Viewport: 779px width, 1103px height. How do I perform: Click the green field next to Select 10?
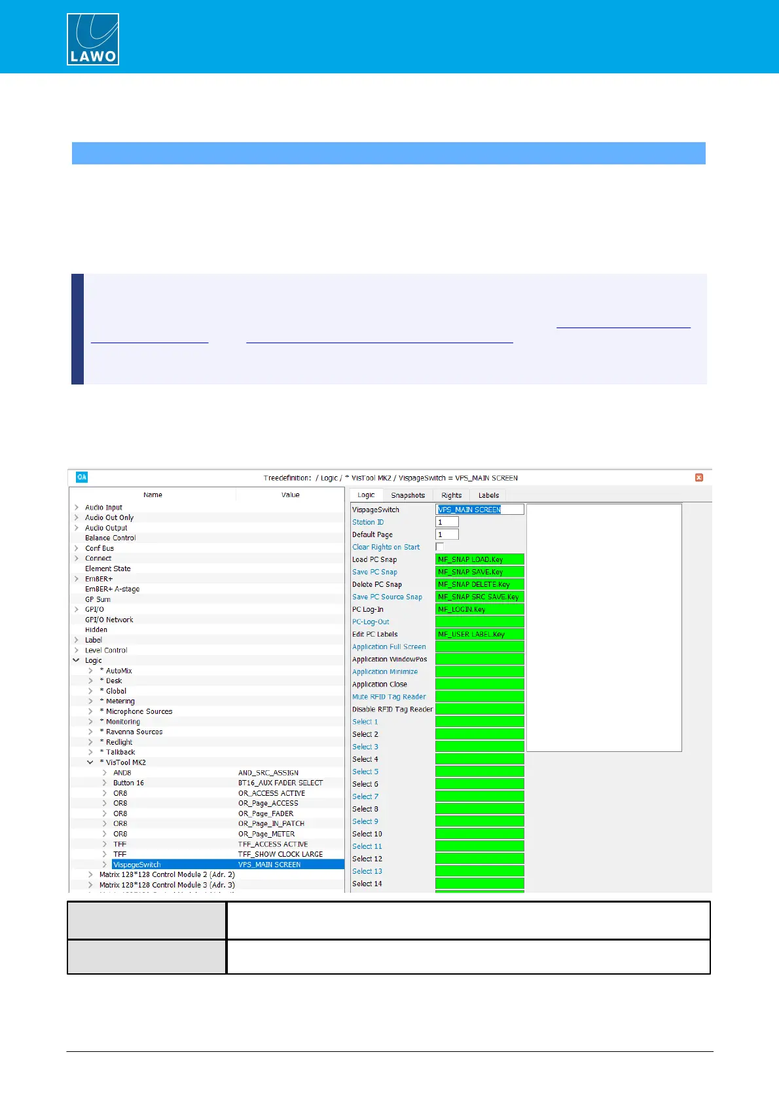480,834
